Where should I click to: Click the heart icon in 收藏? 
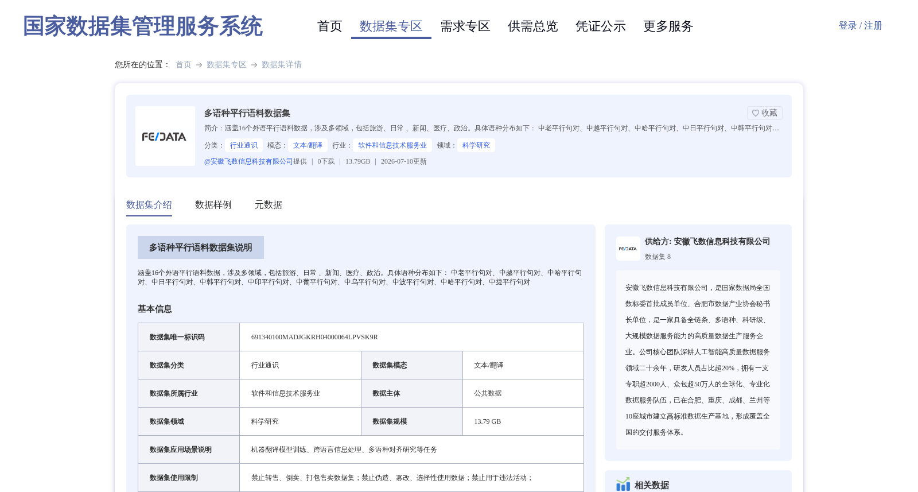pos(756,113)
